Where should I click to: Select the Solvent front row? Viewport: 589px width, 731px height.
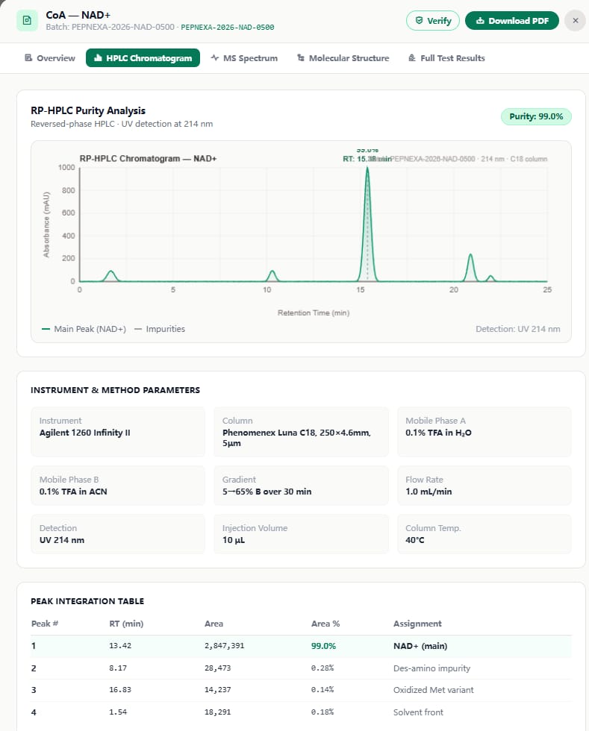(x=301, y=712)
